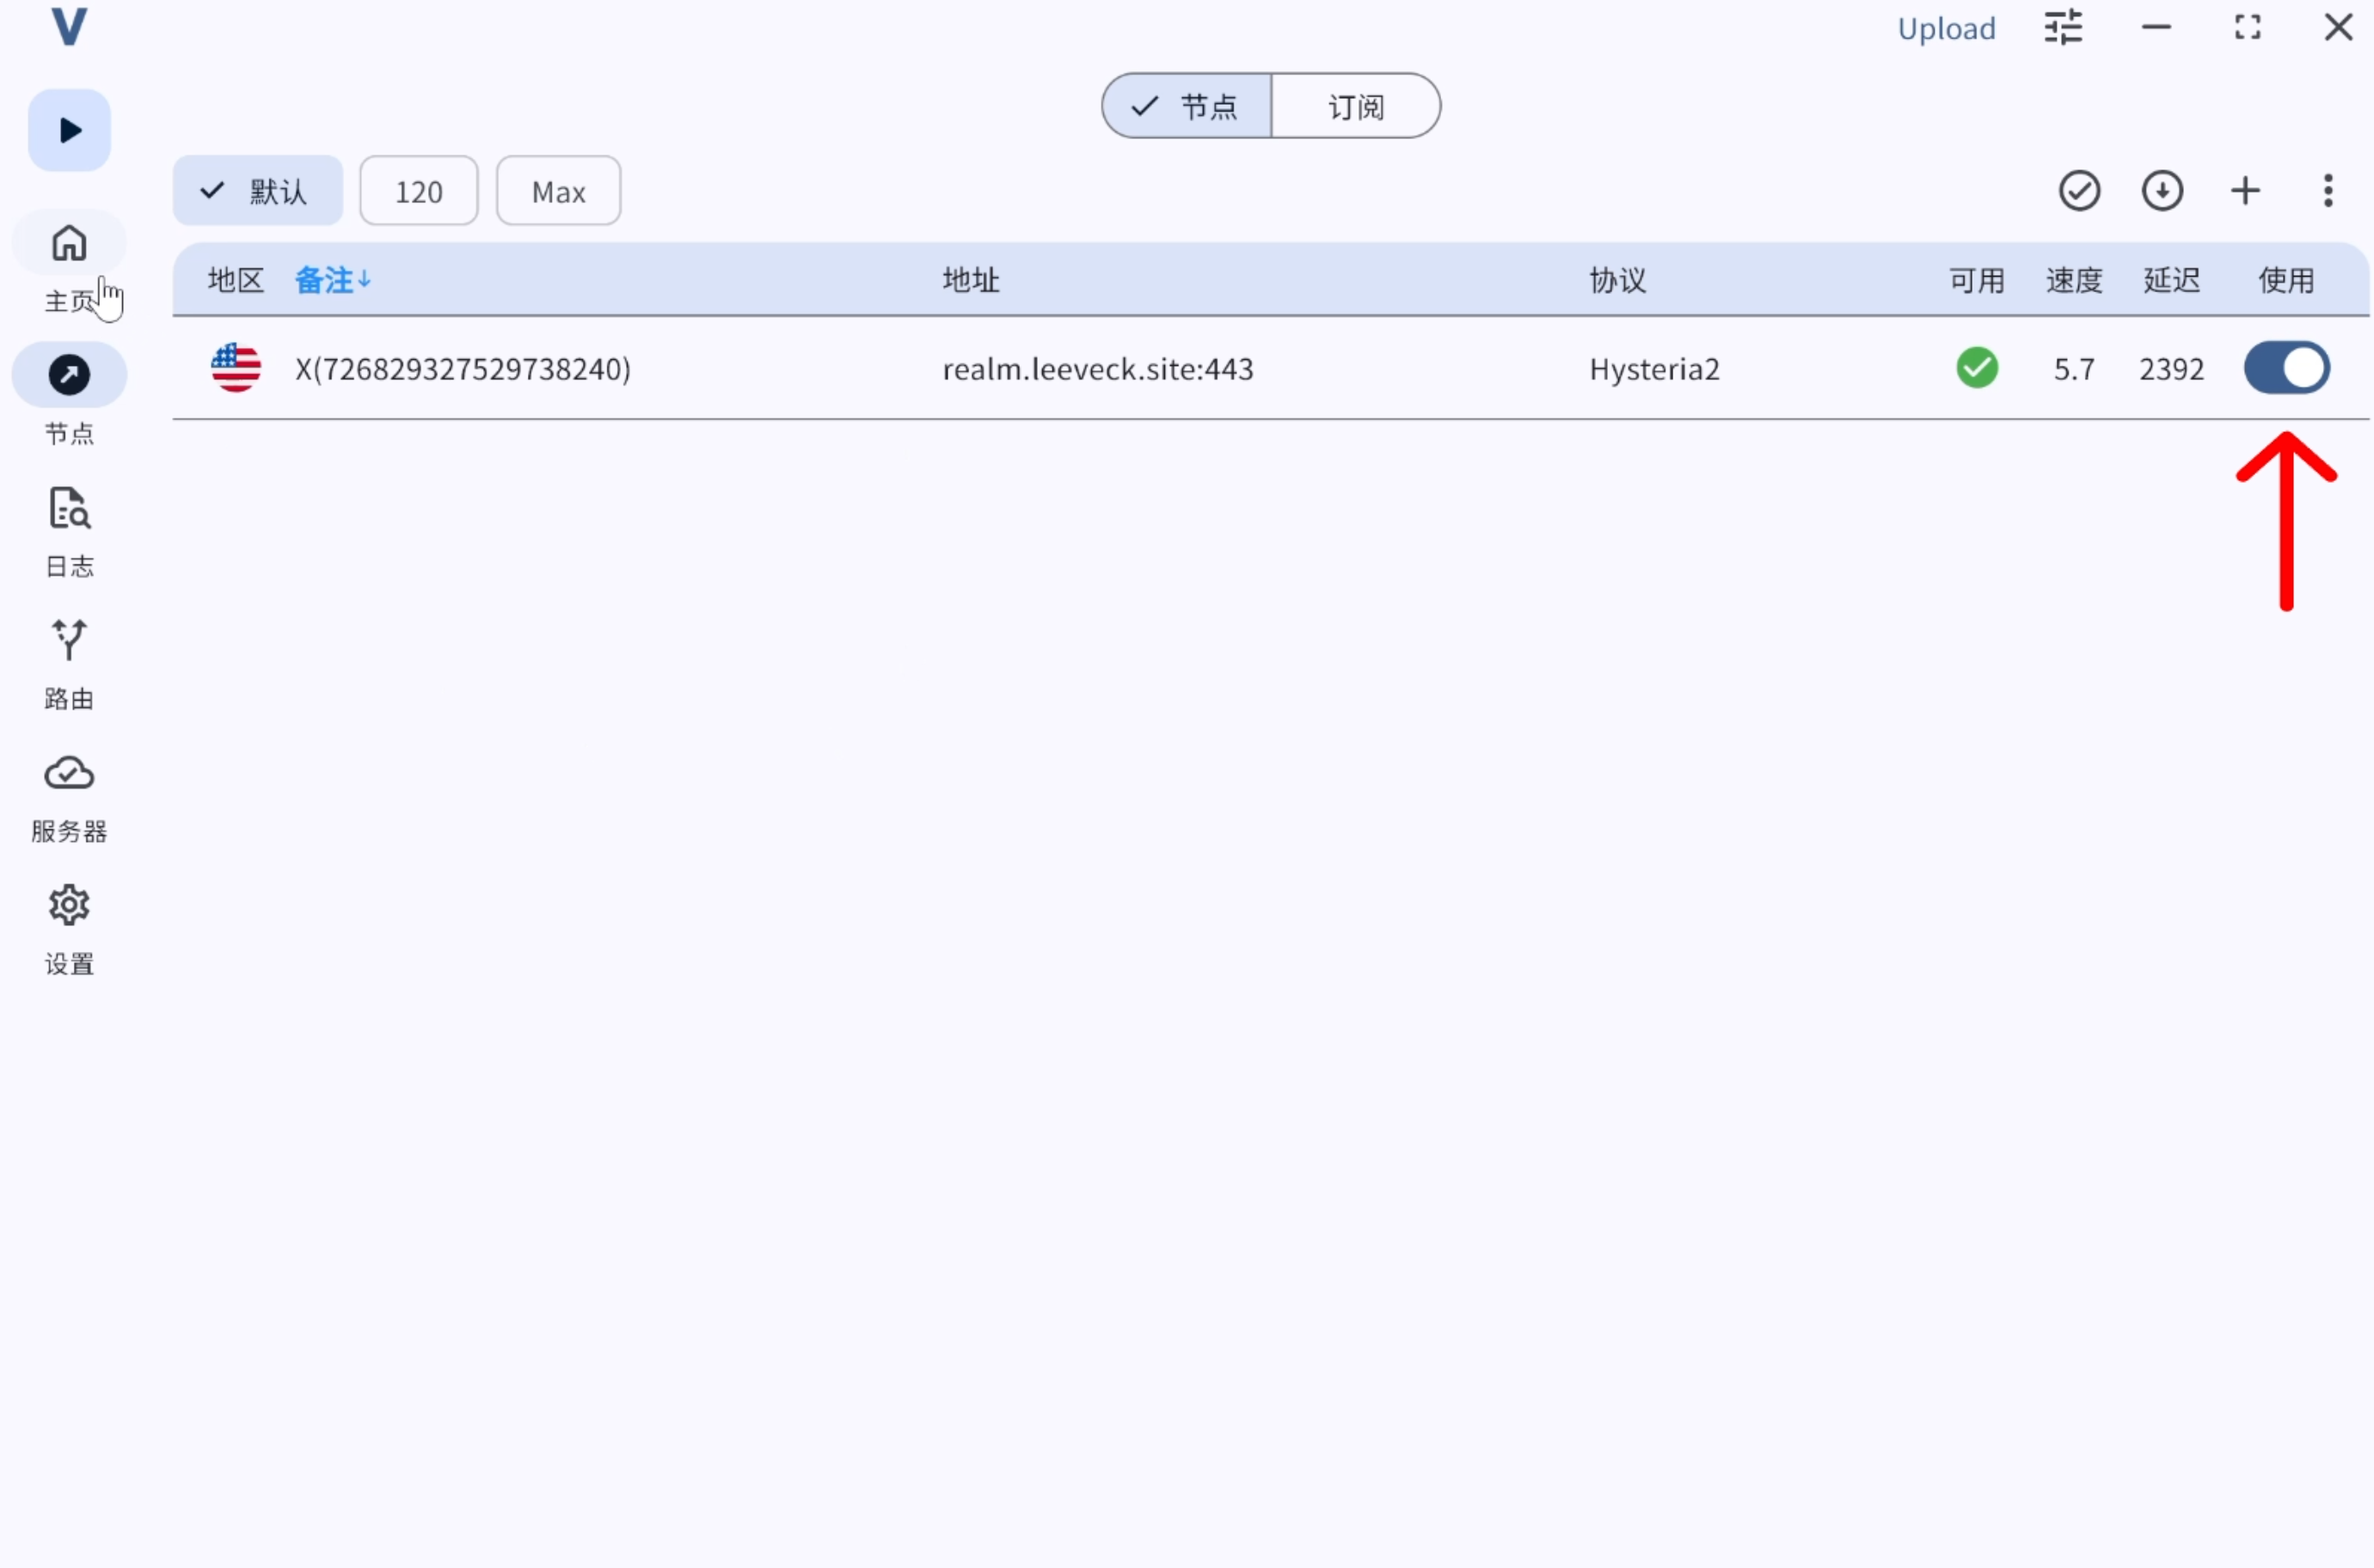Maximize the window to fullscreen
The image size is (2374, 1568).
2248,27
